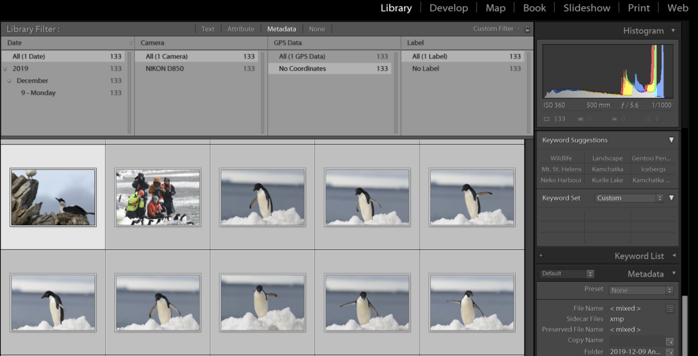Click the Folder show arrow icon
The height and width of the screenshot is (356, 698).
point(670,352)
